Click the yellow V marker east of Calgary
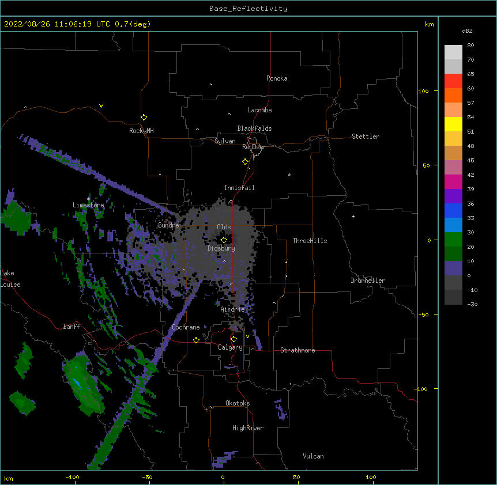This screenshot has height=485, width=497. tap(247, 336)
